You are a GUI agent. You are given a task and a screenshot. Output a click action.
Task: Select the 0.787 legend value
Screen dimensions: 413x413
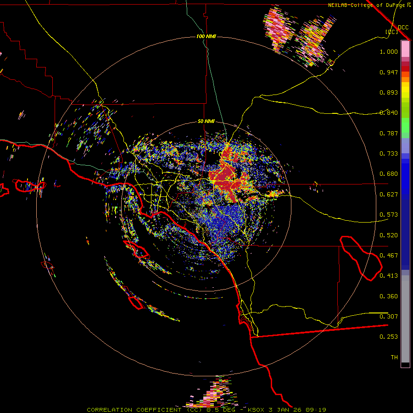(389, 133)
